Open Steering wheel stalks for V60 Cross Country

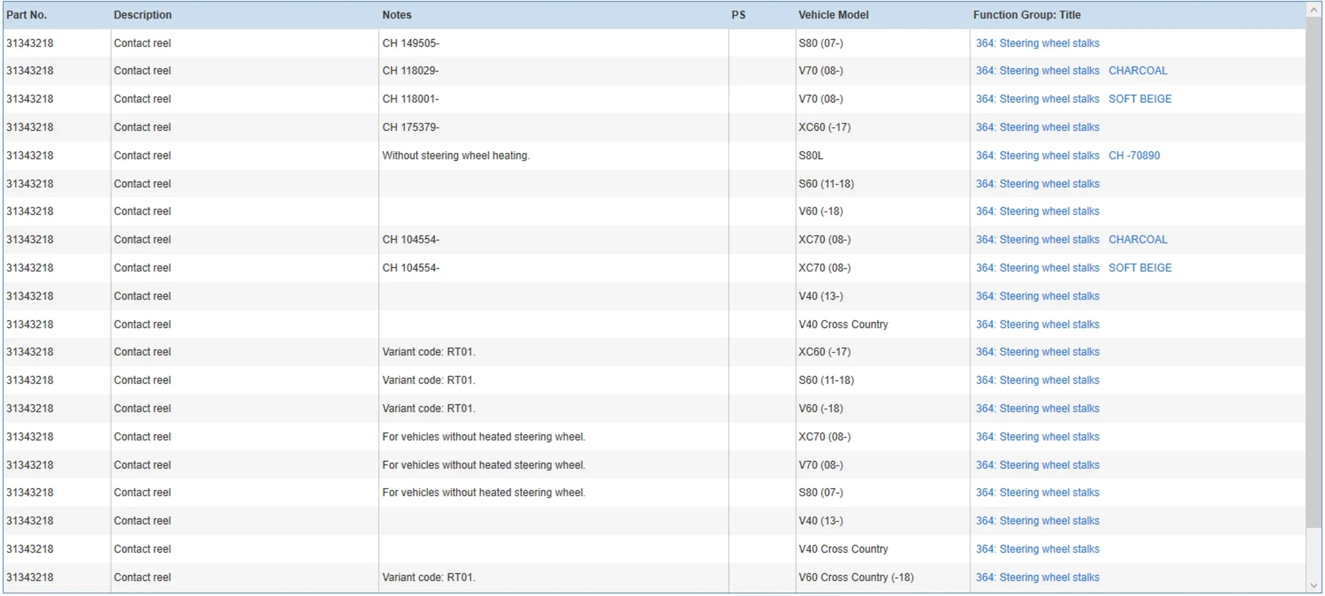tap(1037, 577)
